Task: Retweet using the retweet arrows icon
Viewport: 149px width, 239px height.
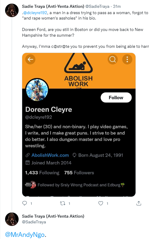Action: tap(63, 203)
